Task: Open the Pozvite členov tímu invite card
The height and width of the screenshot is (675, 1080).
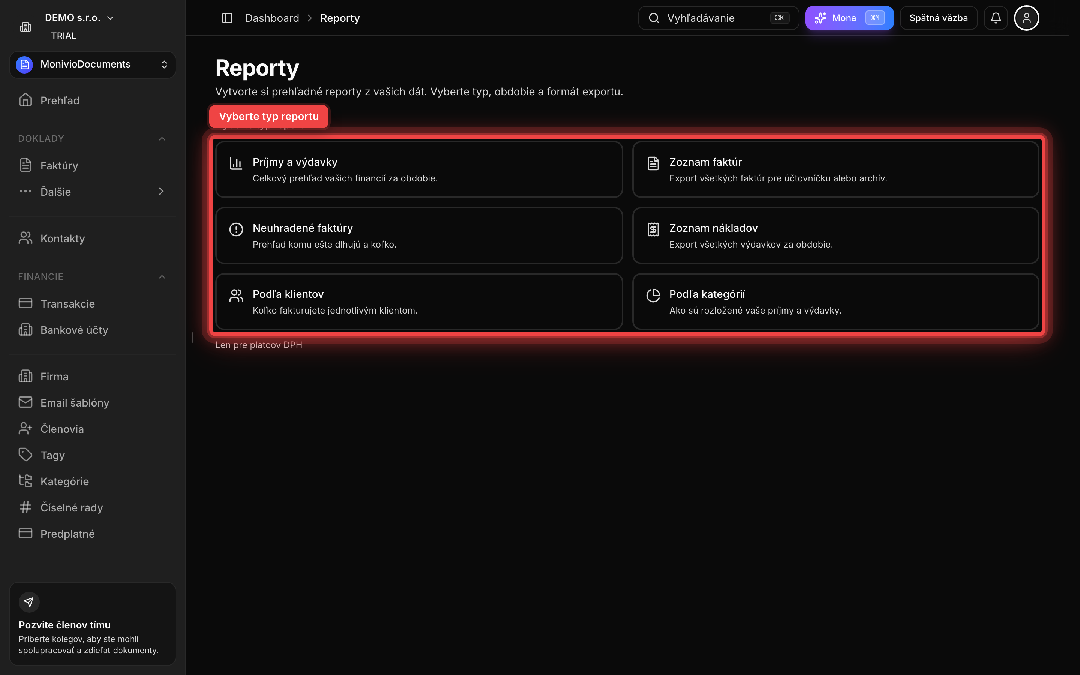Action: tap(92, 624)
